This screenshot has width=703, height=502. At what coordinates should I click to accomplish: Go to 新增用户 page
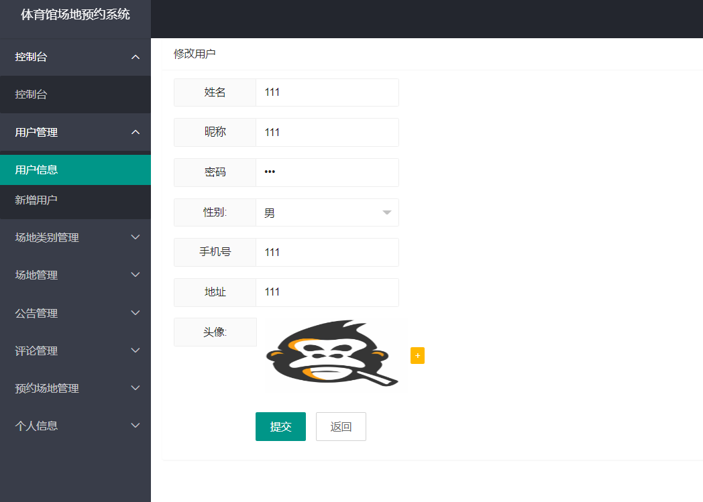coord(75,200)
